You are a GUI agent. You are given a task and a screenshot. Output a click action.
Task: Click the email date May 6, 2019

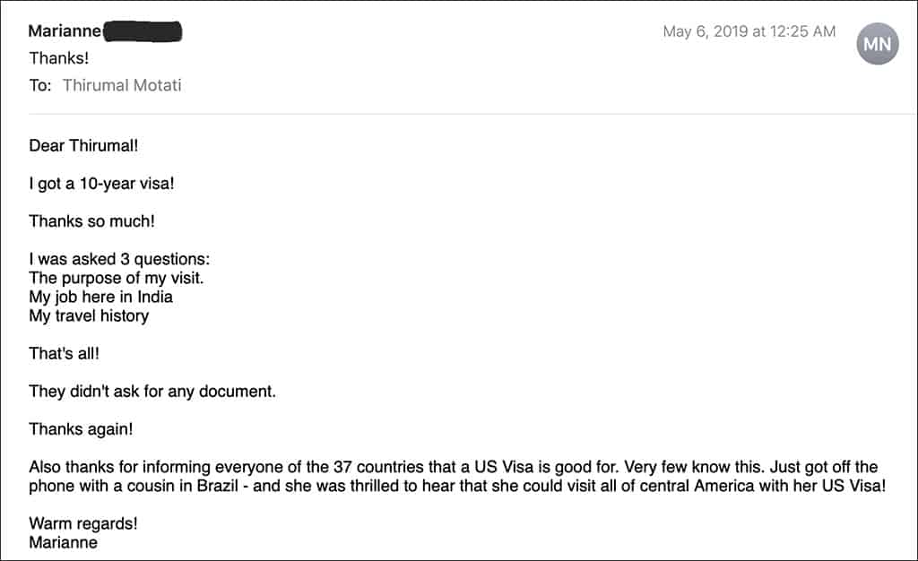click(x=705, y=31)
